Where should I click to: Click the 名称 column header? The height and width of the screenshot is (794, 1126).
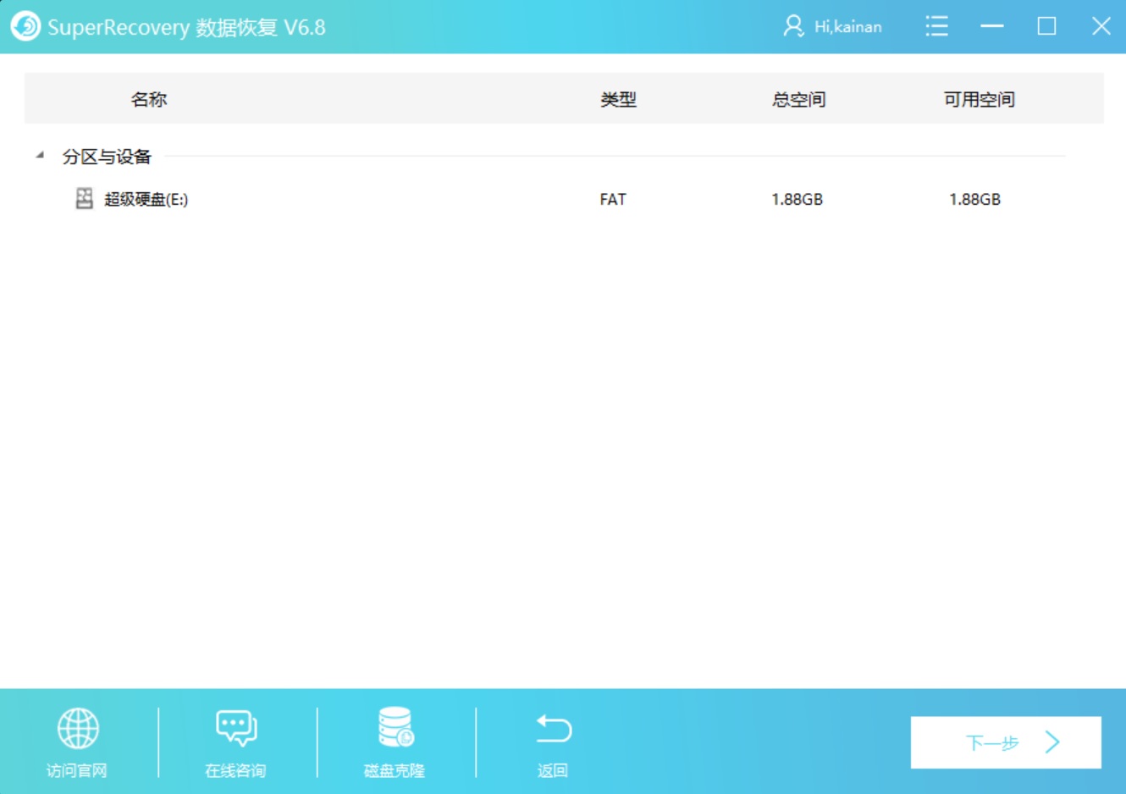pyautogui.click(x=149, y=98)
